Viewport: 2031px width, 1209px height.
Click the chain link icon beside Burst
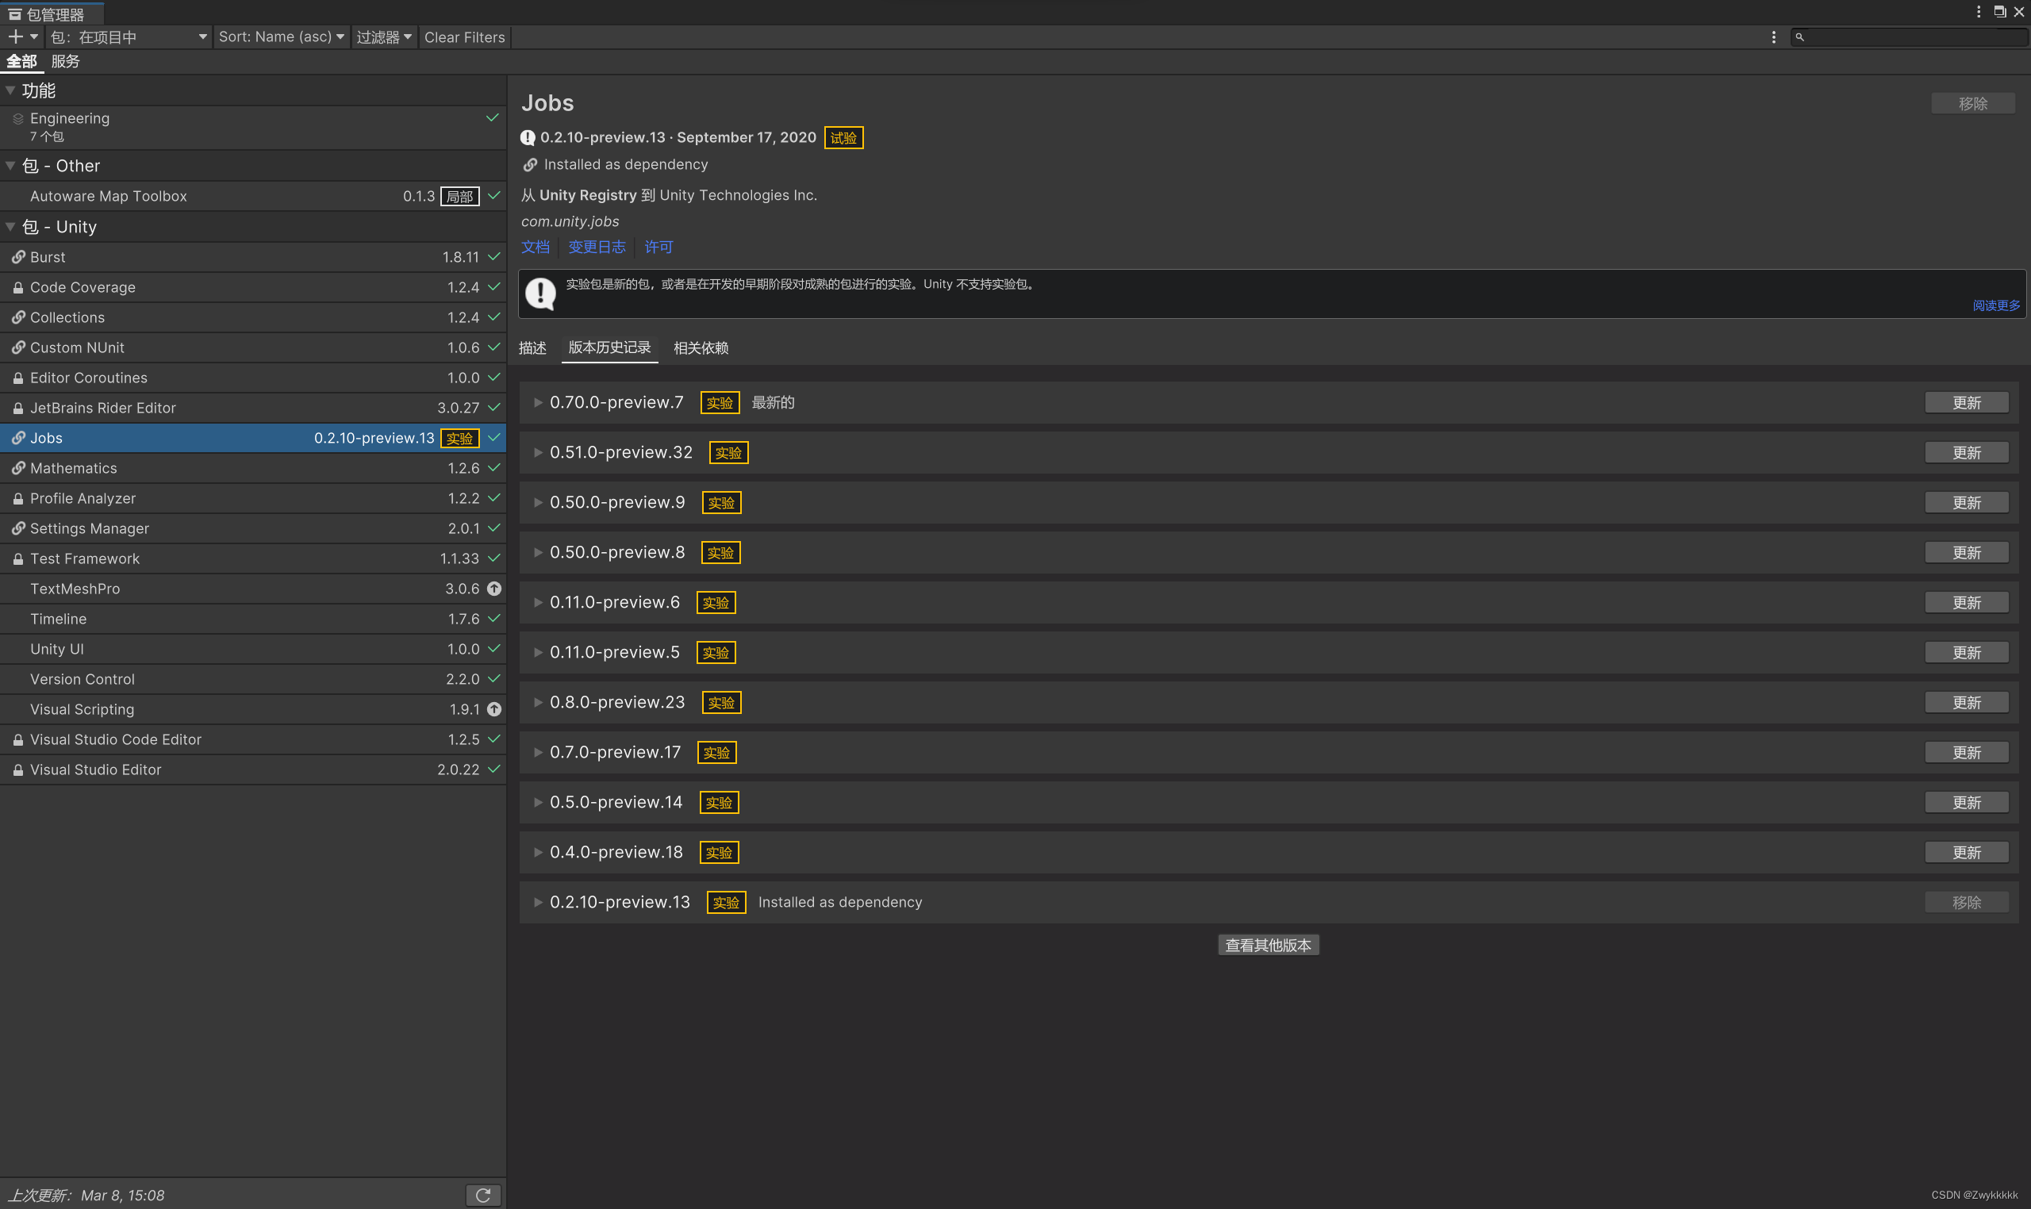point(18,256)
